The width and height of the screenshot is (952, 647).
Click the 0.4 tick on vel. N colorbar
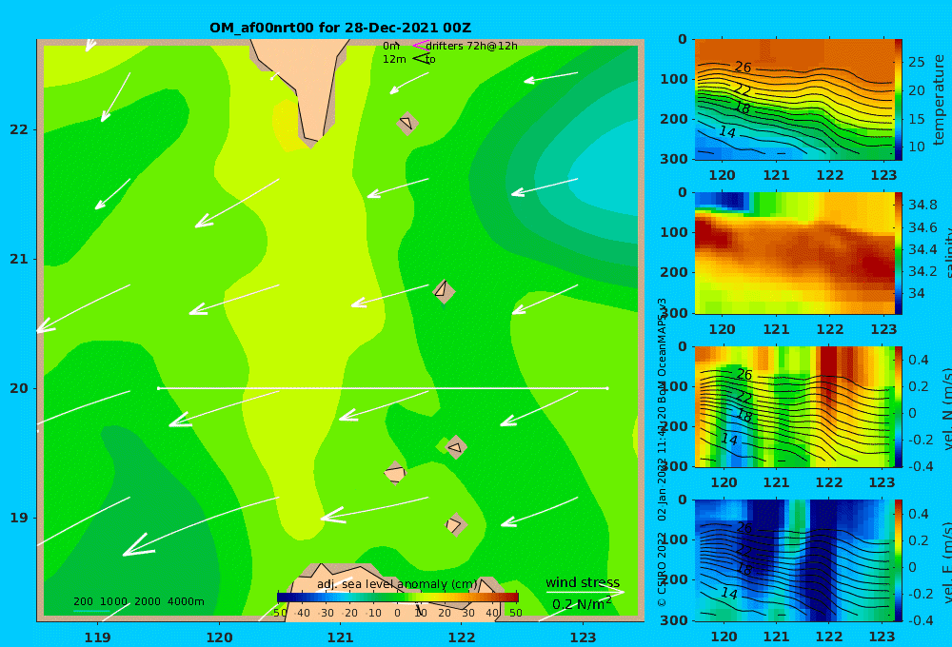[x=919, y=360]
